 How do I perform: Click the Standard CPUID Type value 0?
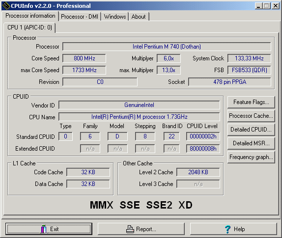click(65, 136)
